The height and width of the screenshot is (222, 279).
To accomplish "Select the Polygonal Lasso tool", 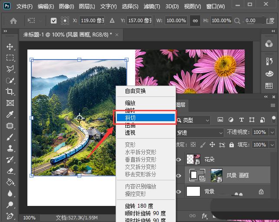I will [x=10, y=69].
